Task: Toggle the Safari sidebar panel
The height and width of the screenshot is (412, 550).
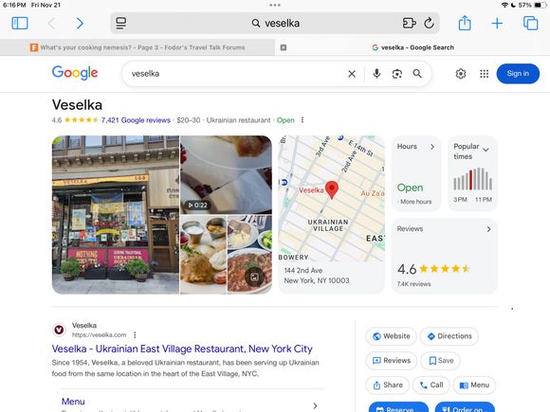Action: (x=20, y=24)
